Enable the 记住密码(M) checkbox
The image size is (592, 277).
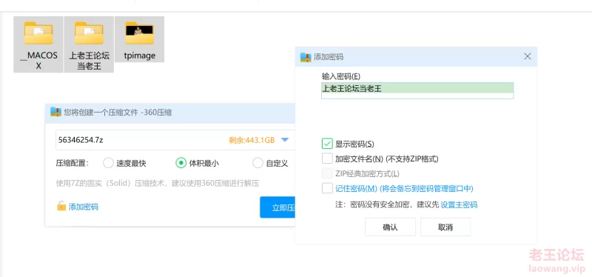(x=327, y=188)
